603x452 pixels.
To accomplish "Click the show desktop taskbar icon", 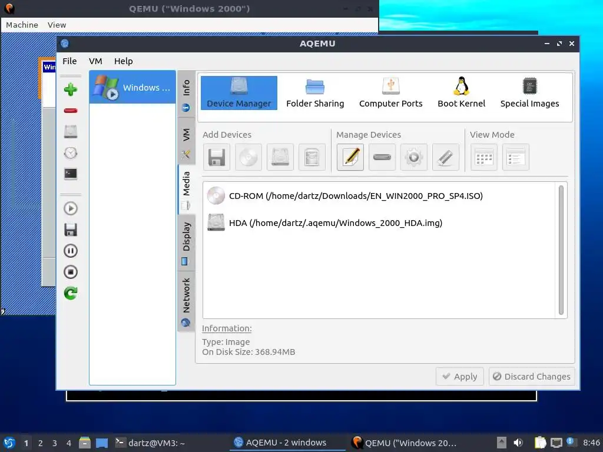I will 102,443.
